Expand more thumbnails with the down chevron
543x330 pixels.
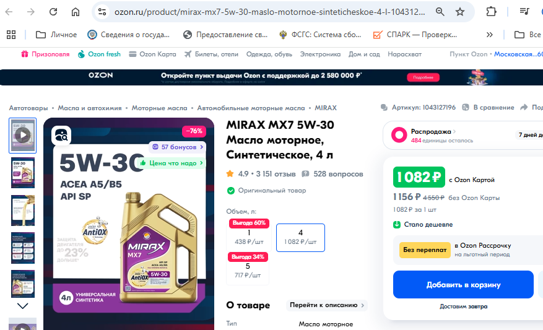(x=22, y=306)
